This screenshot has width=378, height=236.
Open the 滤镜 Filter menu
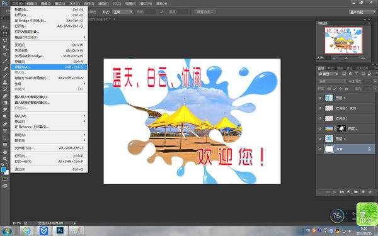click(x=104, y=4)
